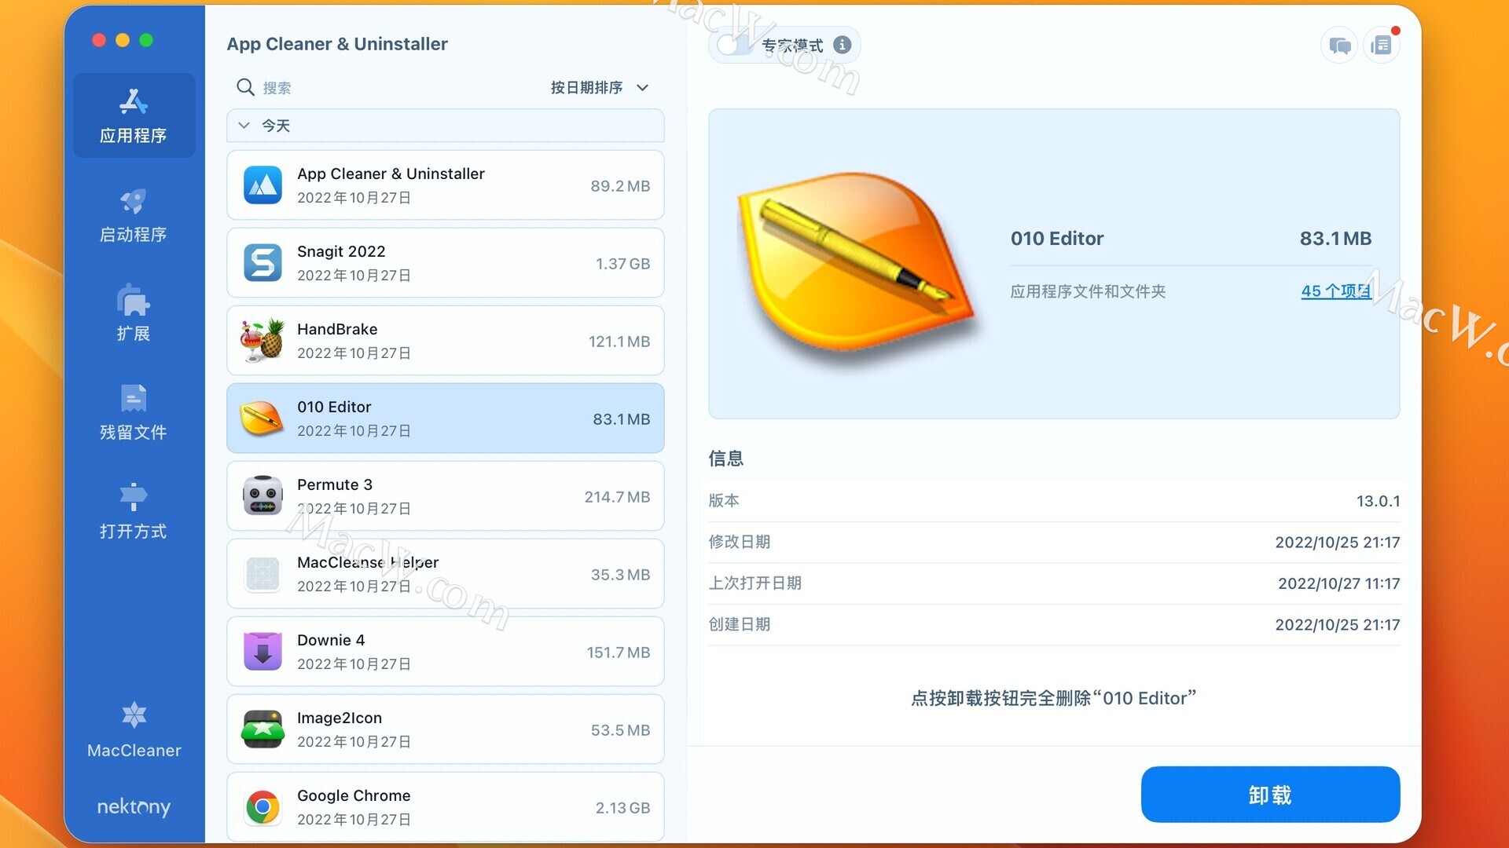Open the 按日期排序 sort dropdown

tap(600, 87)
